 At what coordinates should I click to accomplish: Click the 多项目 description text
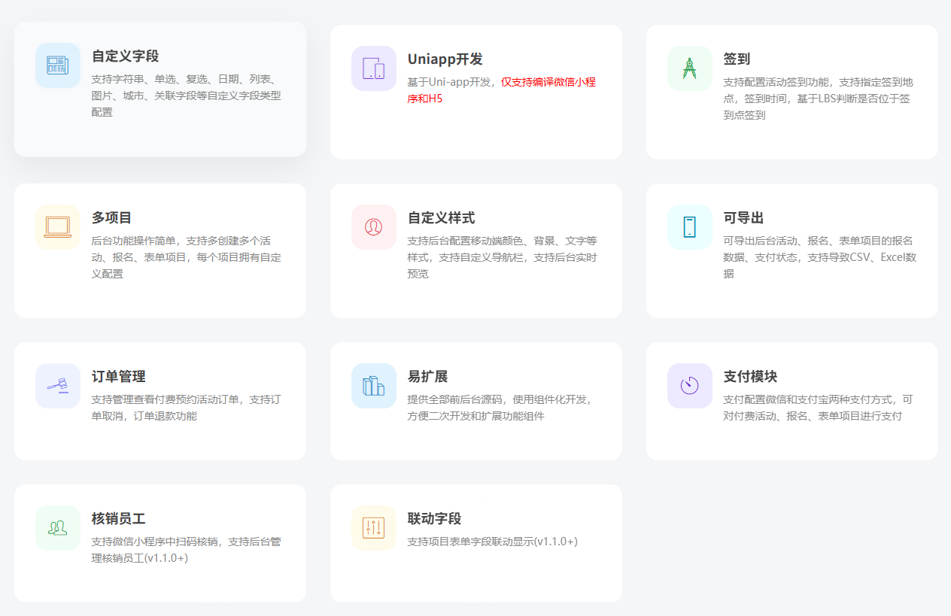point(186,257)
